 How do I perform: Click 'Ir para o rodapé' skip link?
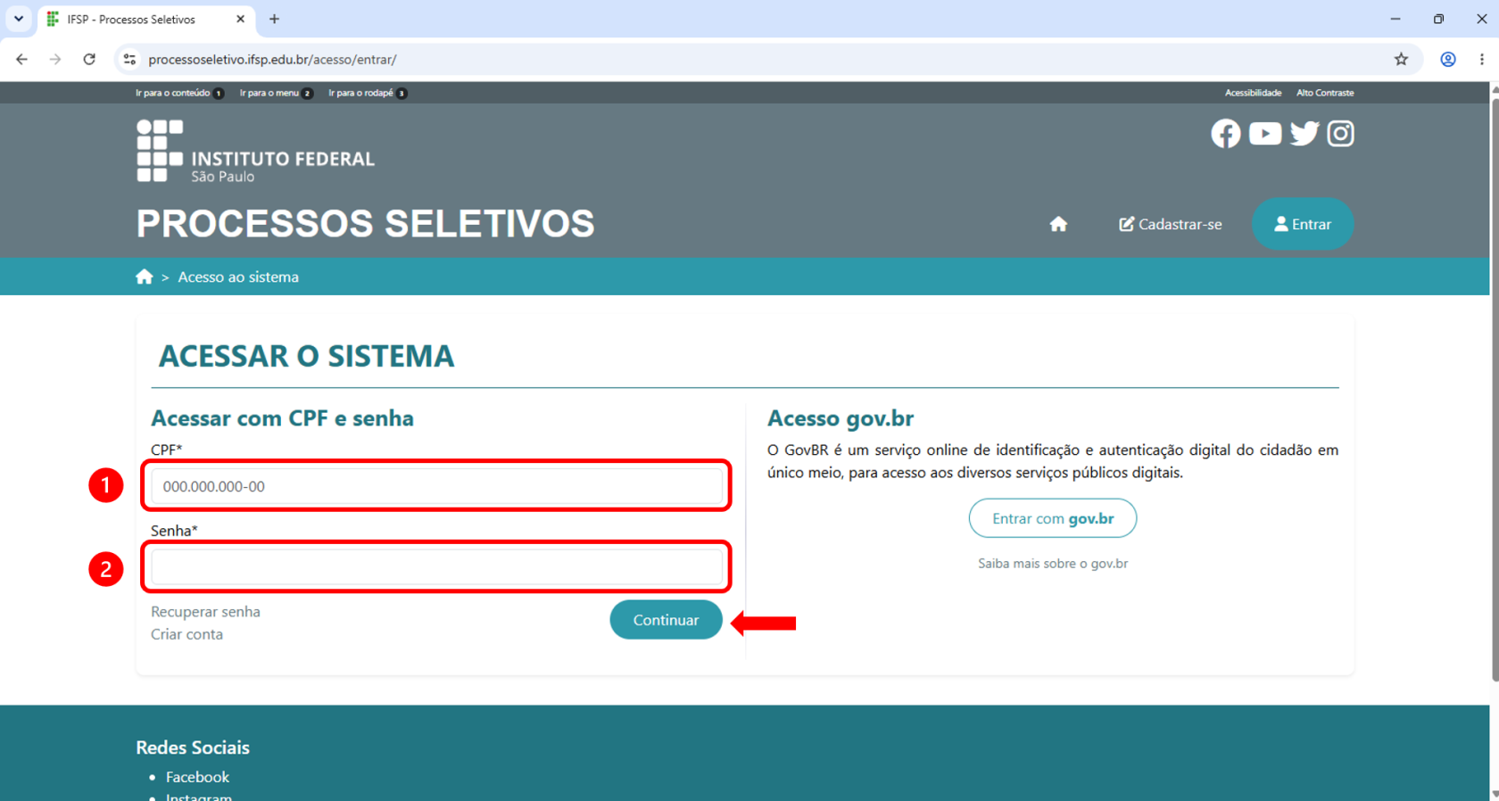(x=368, y=93)
